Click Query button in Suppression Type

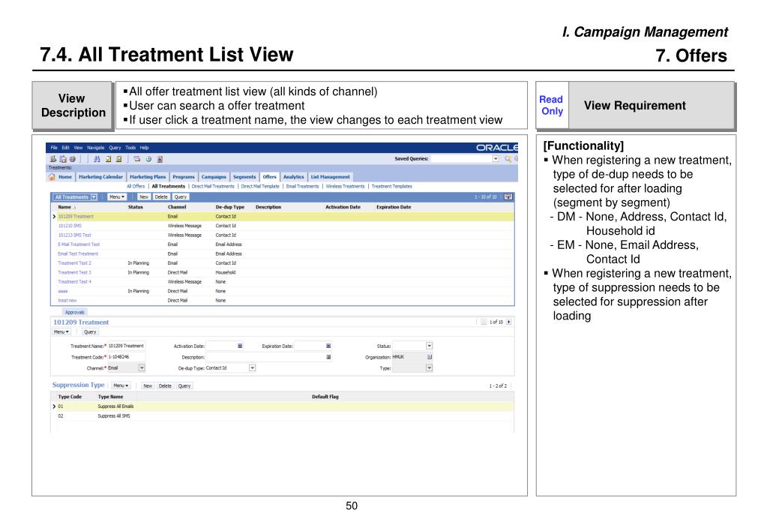184,385
